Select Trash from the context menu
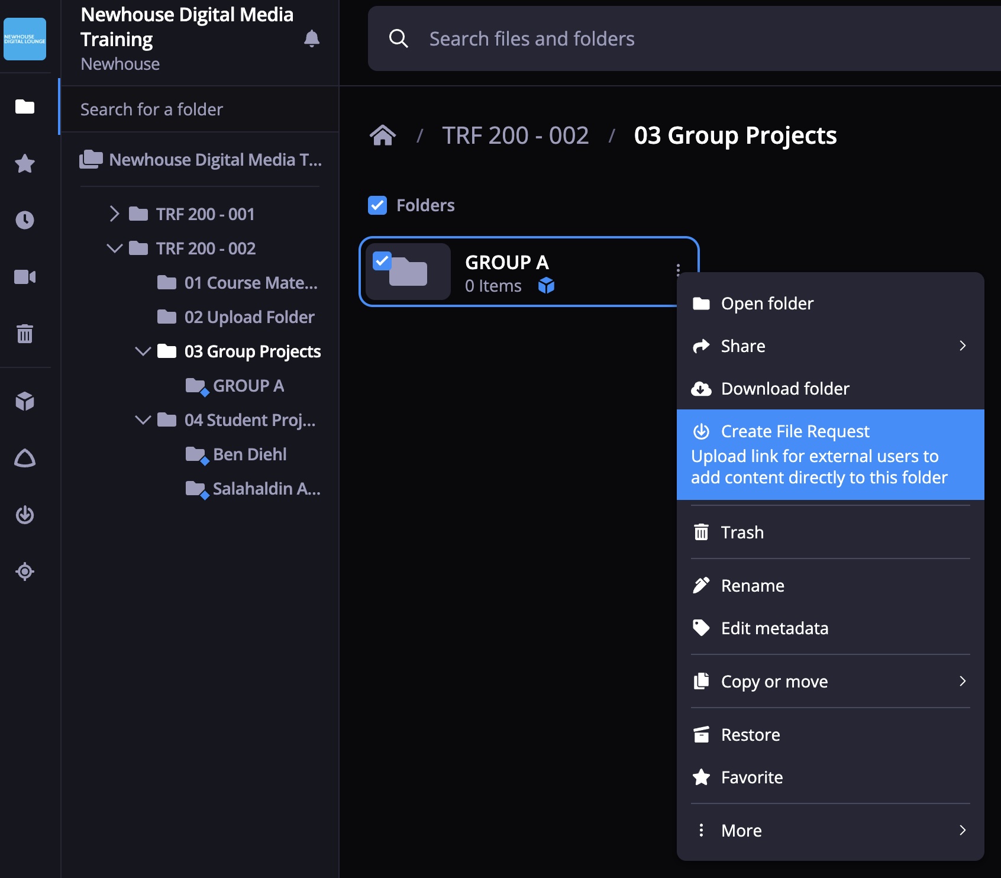This screenshot has width=1001, height=878. pos(831,532)
